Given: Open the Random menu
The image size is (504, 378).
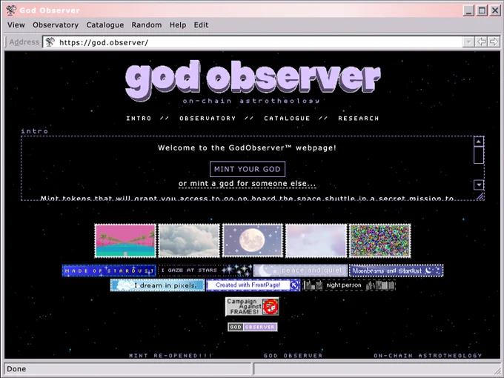Looking at the screenshot, I should 147,25.
